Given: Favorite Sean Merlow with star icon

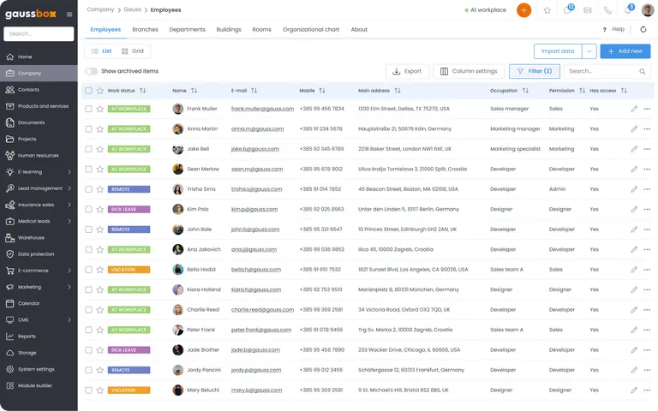Looking at the screenshot, I should pos(100,169).
